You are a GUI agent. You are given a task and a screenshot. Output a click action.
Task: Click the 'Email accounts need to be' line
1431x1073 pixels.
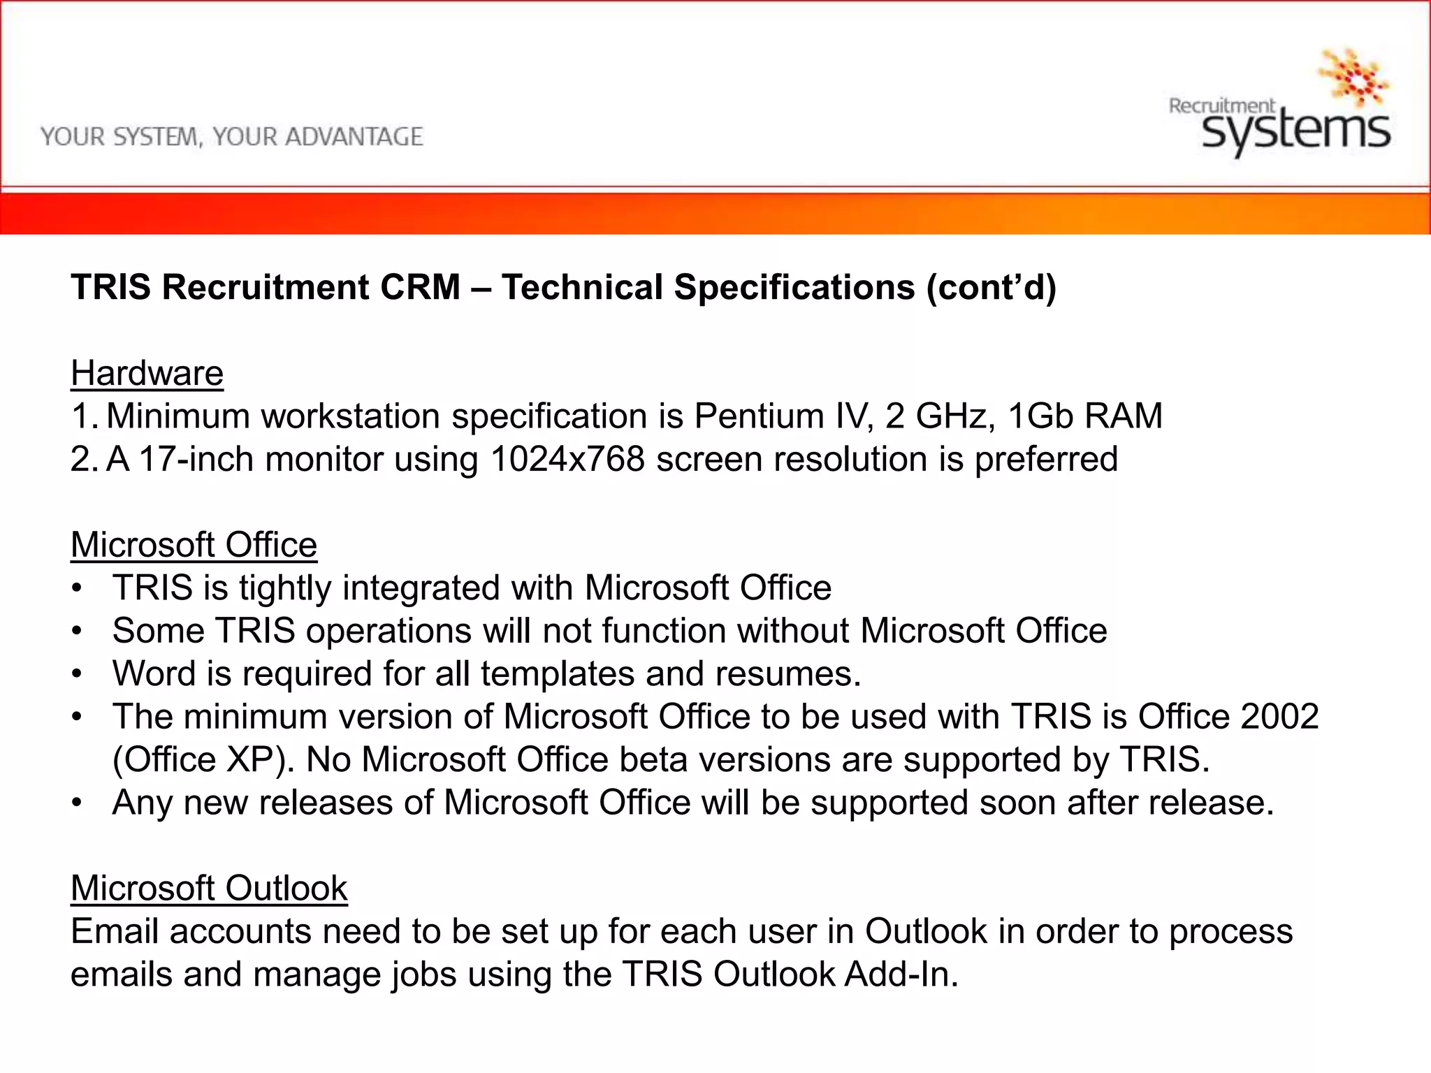click(x=681, y=932)
